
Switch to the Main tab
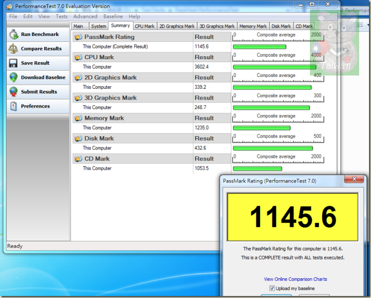[80, 26]
